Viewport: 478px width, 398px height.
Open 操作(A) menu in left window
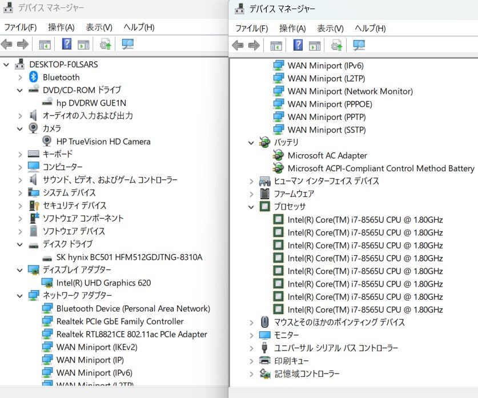coord(61,27)
